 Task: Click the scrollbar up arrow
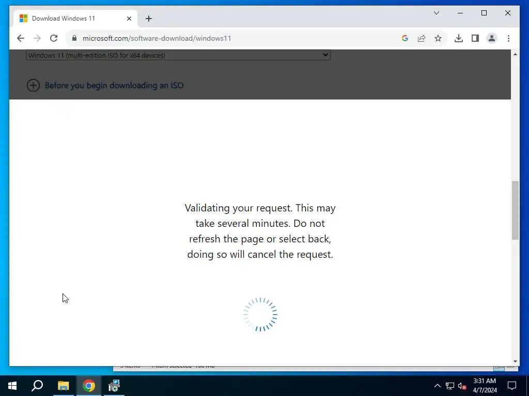[x=515, y=54]
